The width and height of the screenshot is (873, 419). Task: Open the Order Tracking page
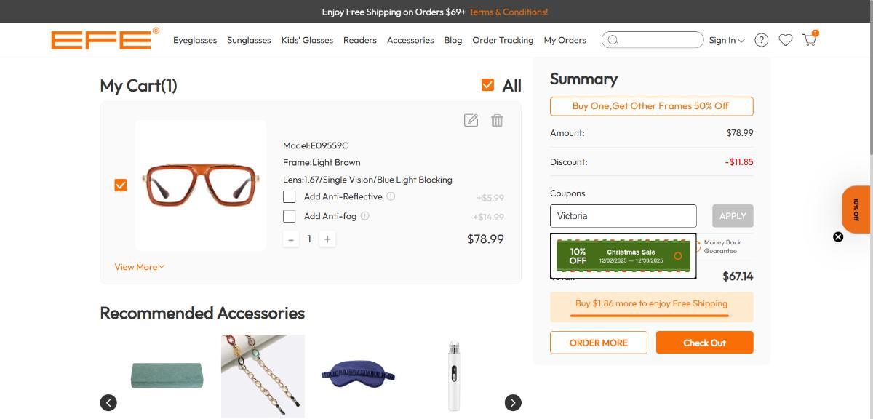(503, 40)
